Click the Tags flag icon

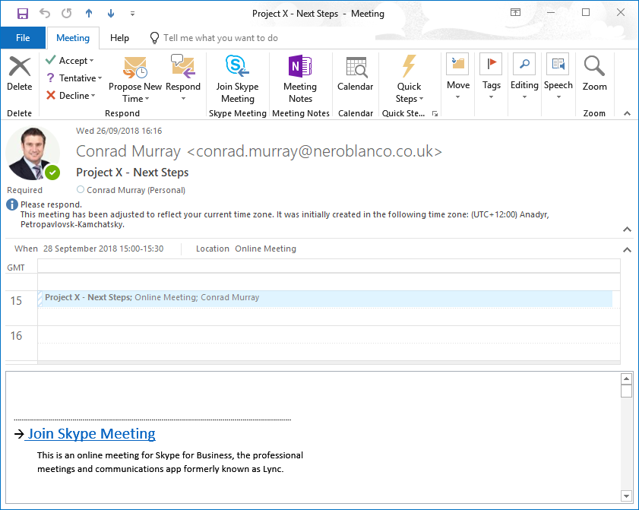pos(491,64)
